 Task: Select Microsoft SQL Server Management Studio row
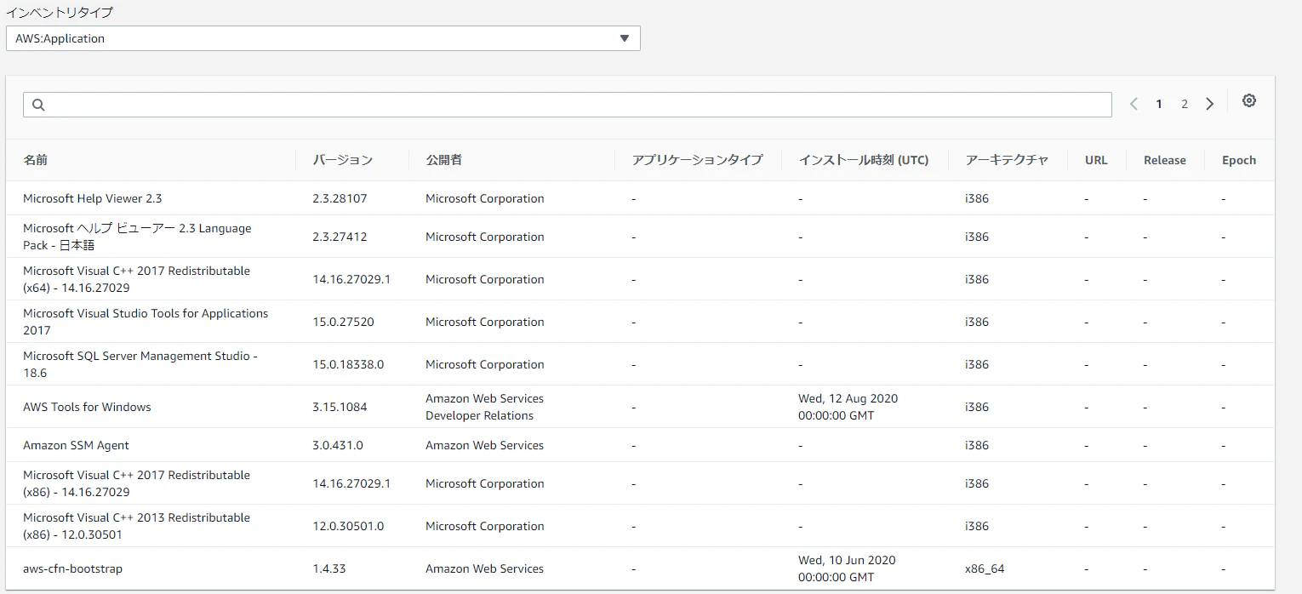(x=140, y=364)
